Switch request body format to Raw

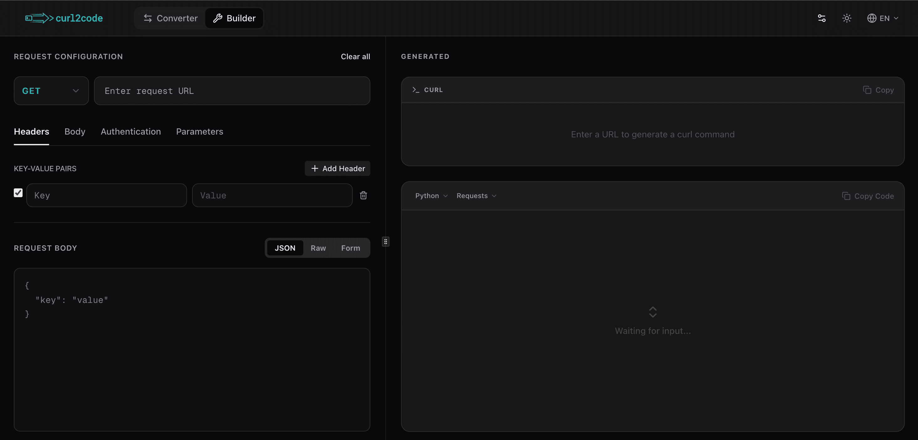click(318, 248)
